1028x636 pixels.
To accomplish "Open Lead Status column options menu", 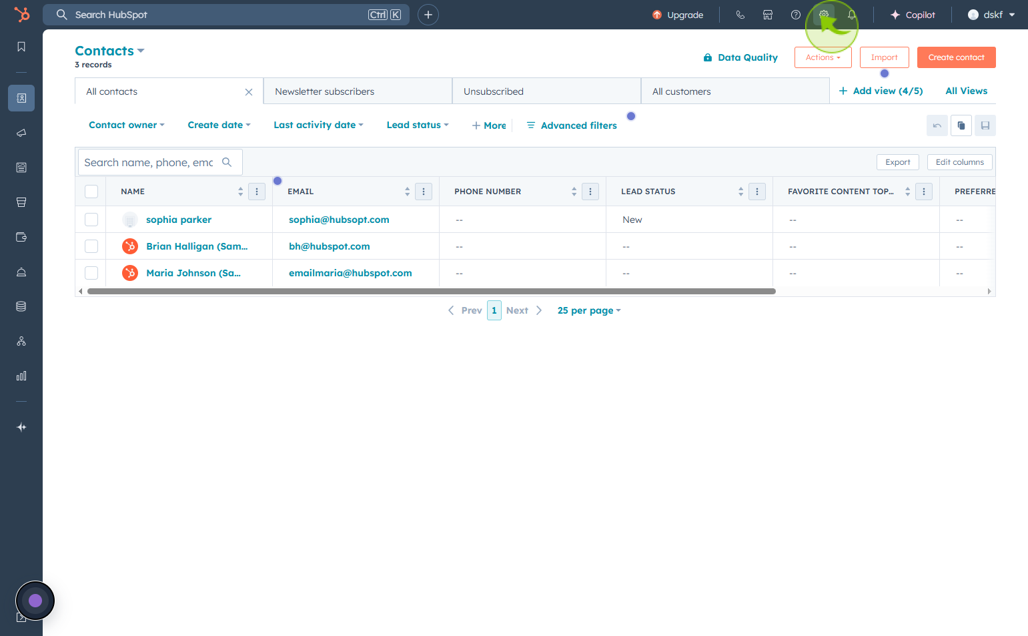I will [x=757, y=192].
